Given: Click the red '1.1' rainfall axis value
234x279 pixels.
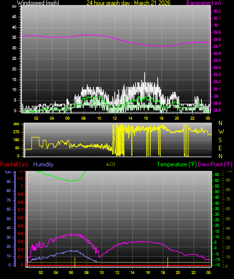Looking at the screenshot, I should [x=21, y=178].
